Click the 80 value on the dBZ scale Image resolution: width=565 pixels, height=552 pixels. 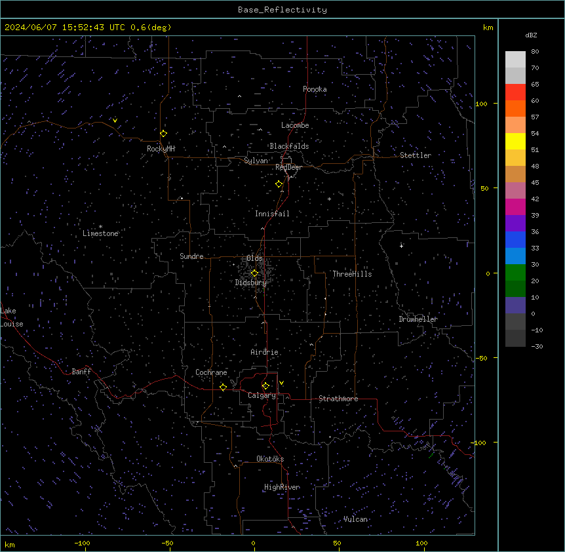535,52
